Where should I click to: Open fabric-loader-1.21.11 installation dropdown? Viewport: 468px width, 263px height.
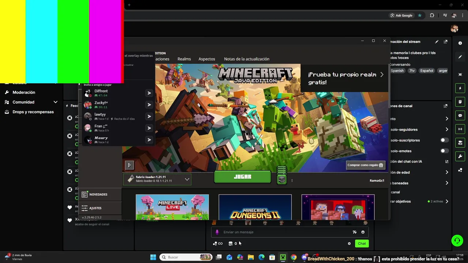pos(157,179)
